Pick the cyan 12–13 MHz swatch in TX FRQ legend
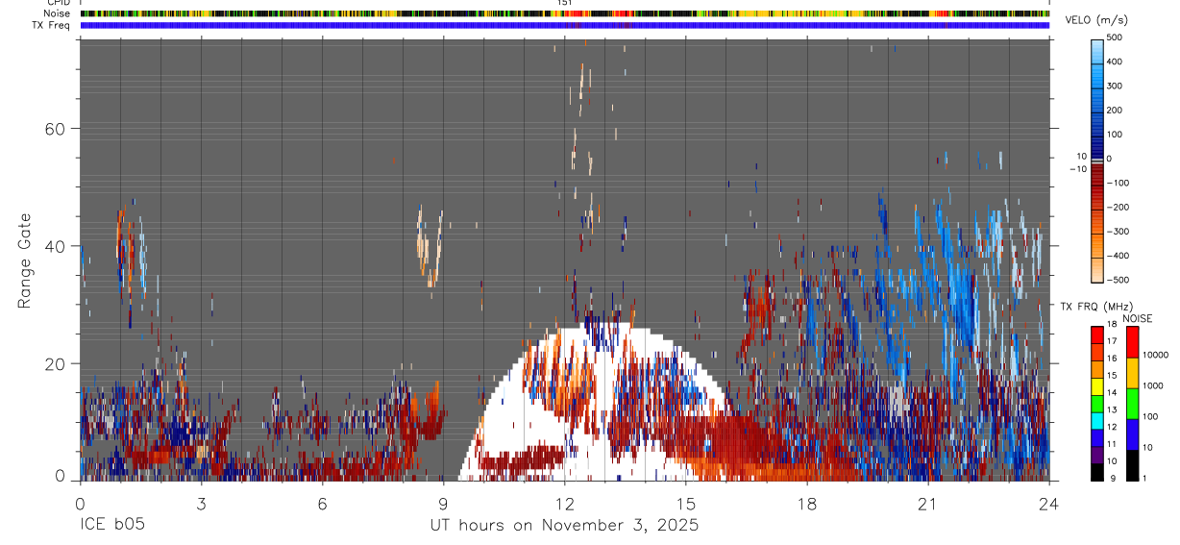This screenshot has width=1180, height=545. [1097, 421]
